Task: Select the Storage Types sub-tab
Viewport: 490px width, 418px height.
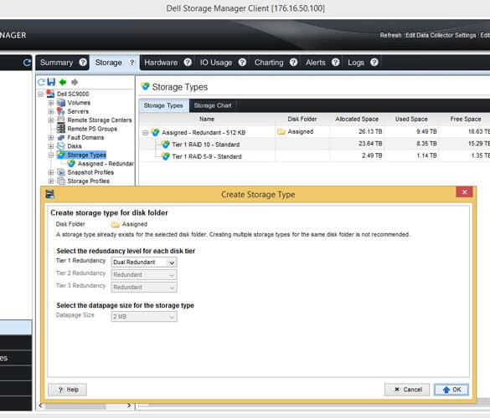Action: (163, 105)
